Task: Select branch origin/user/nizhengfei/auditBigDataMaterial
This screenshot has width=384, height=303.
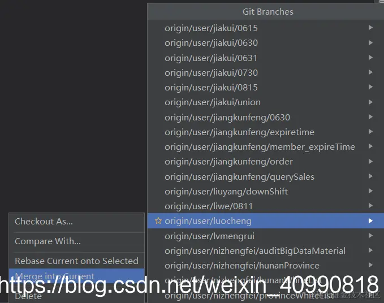Action: [266, 251]
